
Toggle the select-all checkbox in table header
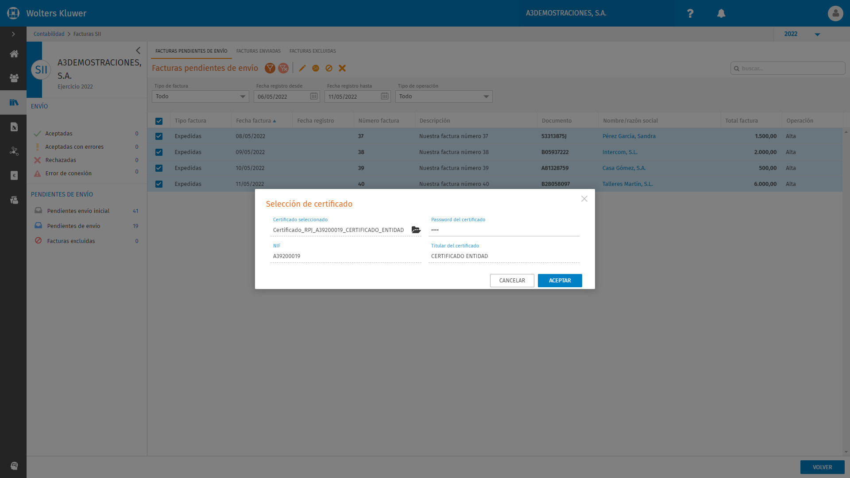coord(159,121)
